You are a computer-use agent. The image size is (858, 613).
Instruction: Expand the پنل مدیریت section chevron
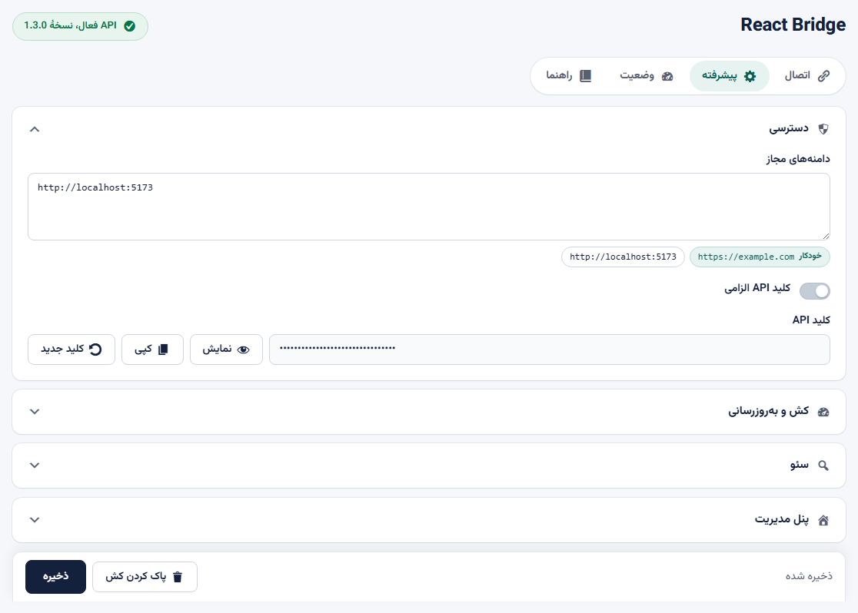tap(35, 519)
